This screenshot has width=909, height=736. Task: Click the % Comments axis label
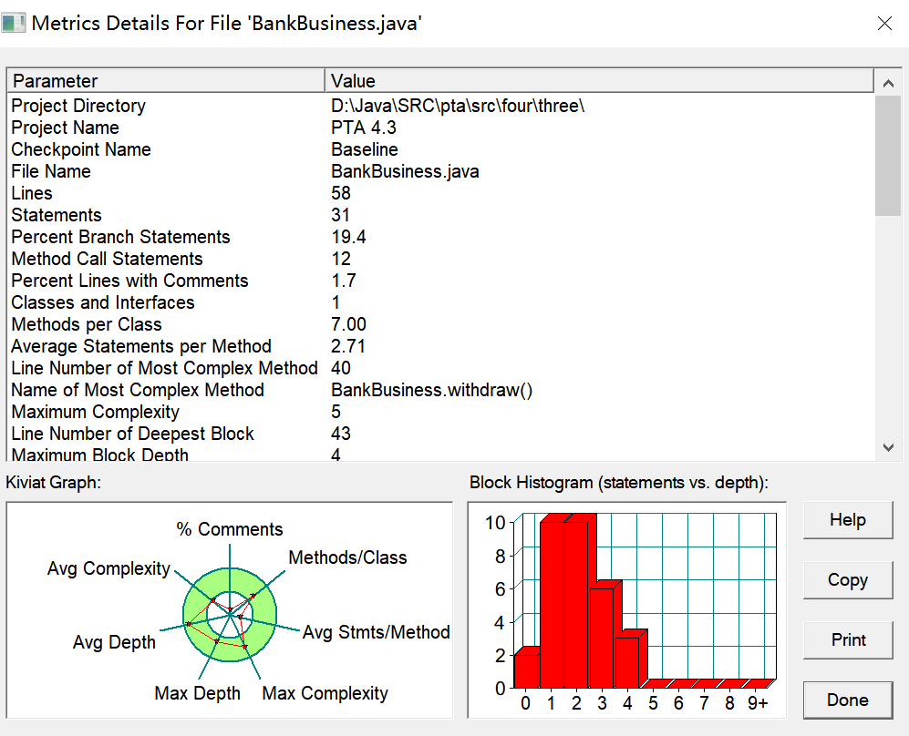pos(230,529)
